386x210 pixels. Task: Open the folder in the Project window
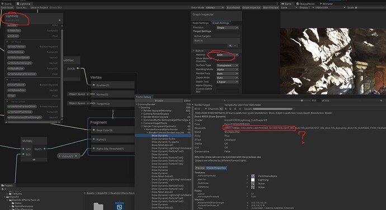pos(98,206)
